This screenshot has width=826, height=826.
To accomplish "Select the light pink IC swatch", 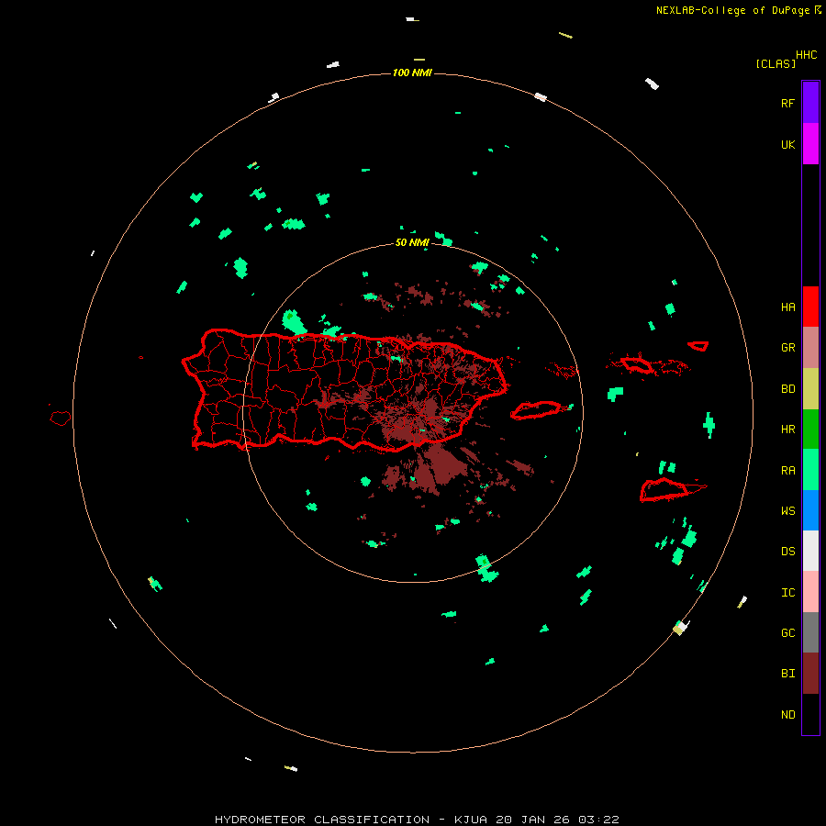I will pos(810,592).
